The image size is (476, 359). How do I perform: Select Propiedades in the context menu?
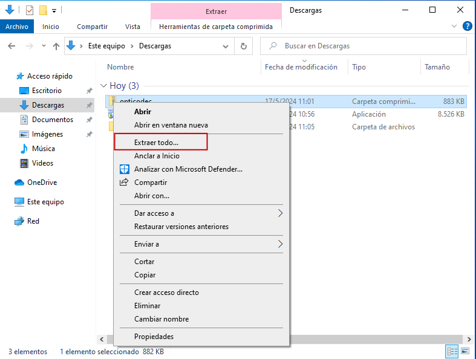[x=154, y=337]
